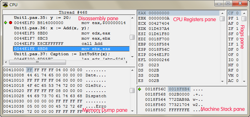Select the AC flag
The height and width of the screenshot is (117, 250).
tap(233, 81)
